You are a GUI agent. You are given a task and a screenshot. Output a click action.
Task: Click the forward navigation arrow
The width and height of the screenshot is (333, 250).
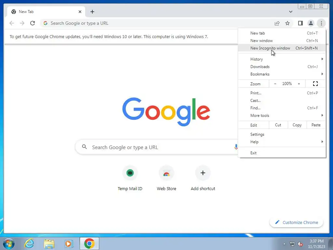coord(22,23)
